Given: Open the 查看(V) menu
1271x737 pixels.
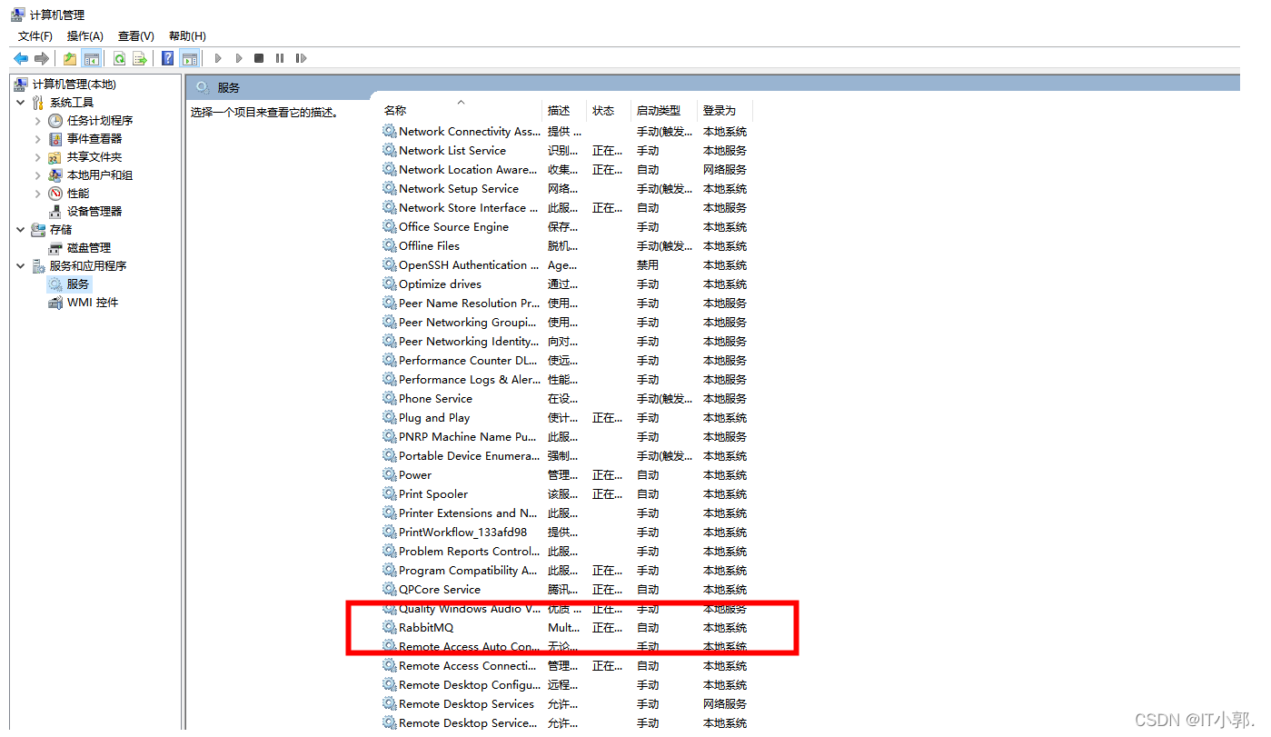Looking at the screenshot, I should (x=136, y=36).
